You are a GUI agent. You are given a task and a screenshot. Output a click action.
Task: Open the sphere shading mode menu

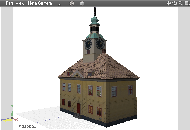(187, 3)
